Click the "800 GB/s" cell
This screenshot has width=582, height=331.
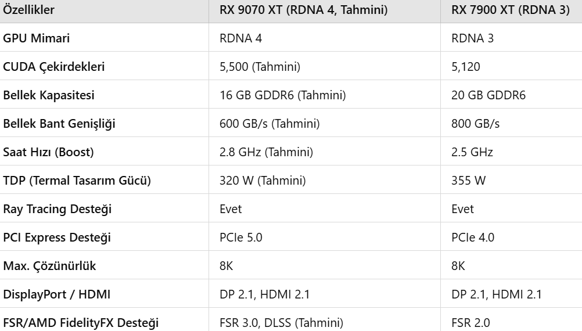click(x=474, y=124)
